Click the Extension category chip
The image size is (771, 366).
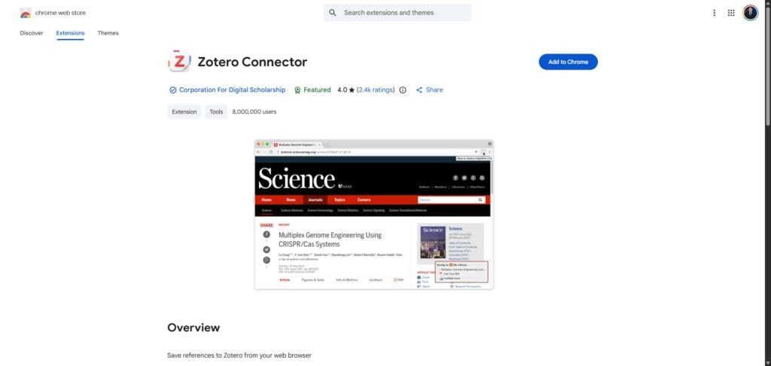point(184,111)
